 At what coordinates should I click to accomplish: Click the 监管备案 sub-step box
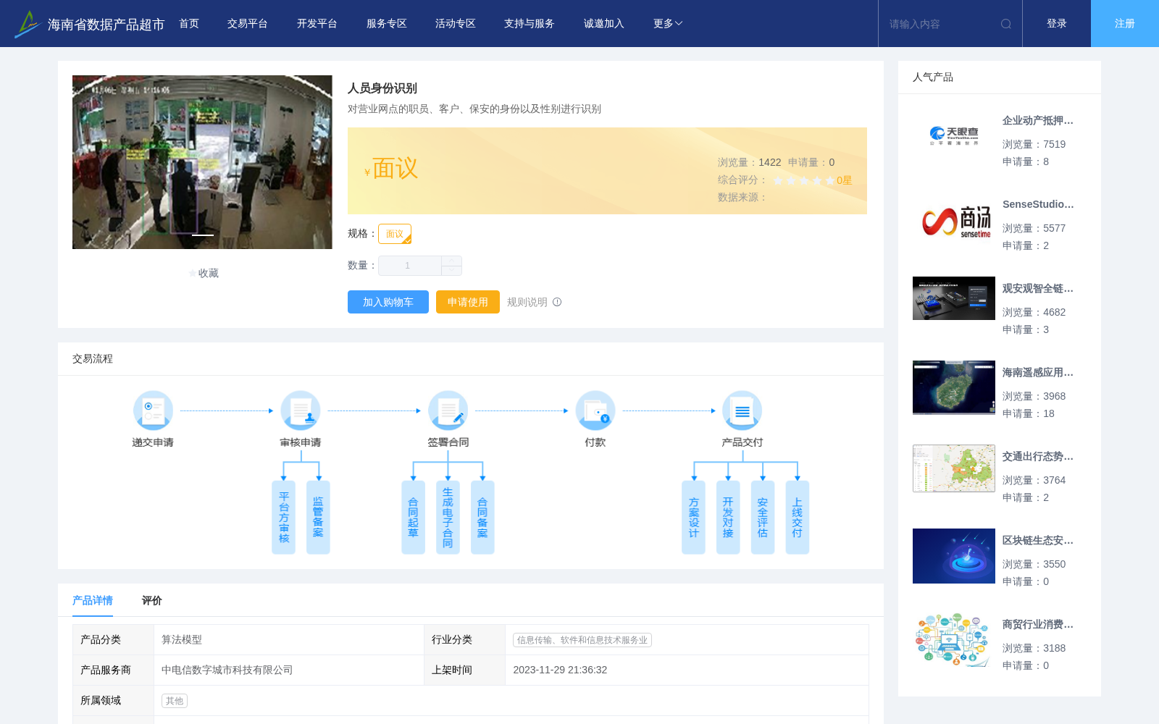[x=318, y=517]
